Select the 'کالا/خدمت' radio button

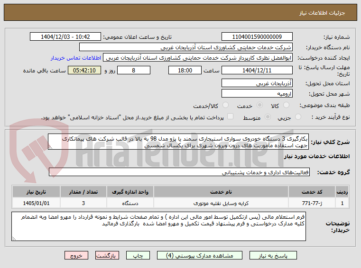pyautogui.click(x=225, y=105)
